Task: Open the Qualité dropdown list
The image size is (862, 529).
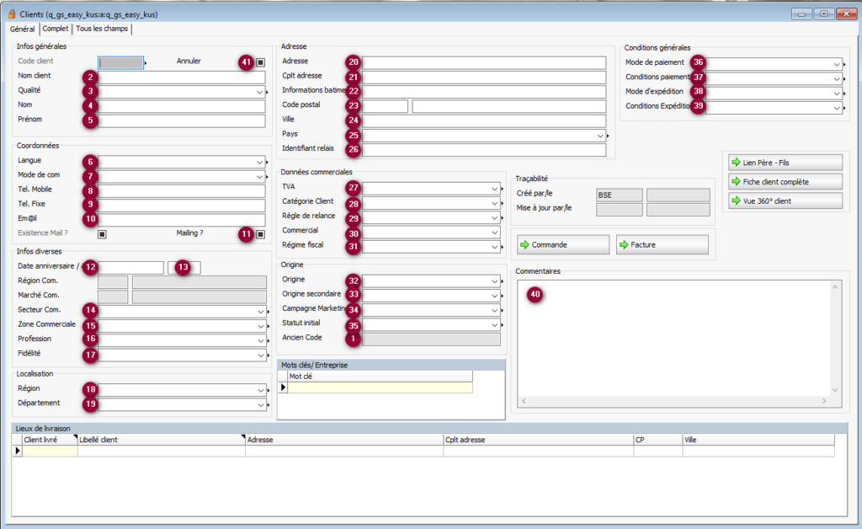Action: pos(260,91)
